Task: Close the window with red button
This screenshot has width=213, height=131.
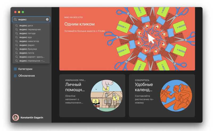Action: 15,12
